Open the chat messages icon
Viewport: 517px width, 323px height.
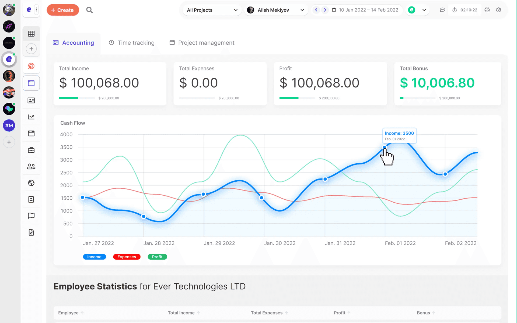[442, 10]
